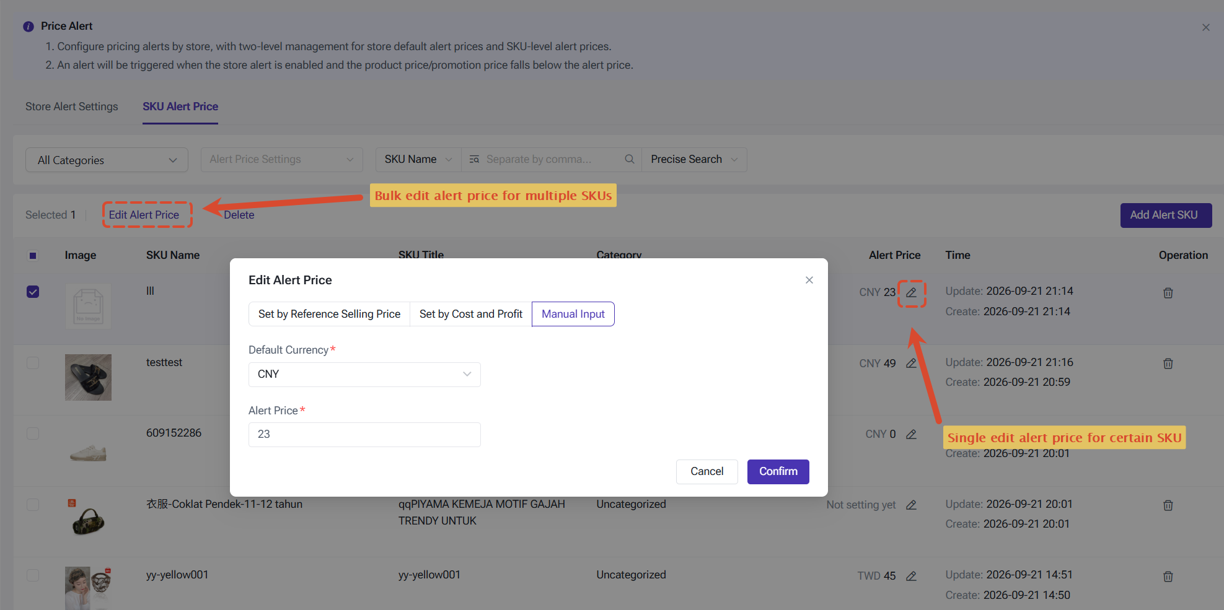
Task: Select the Manual Input tab
Action: click(x=573, y=314)
